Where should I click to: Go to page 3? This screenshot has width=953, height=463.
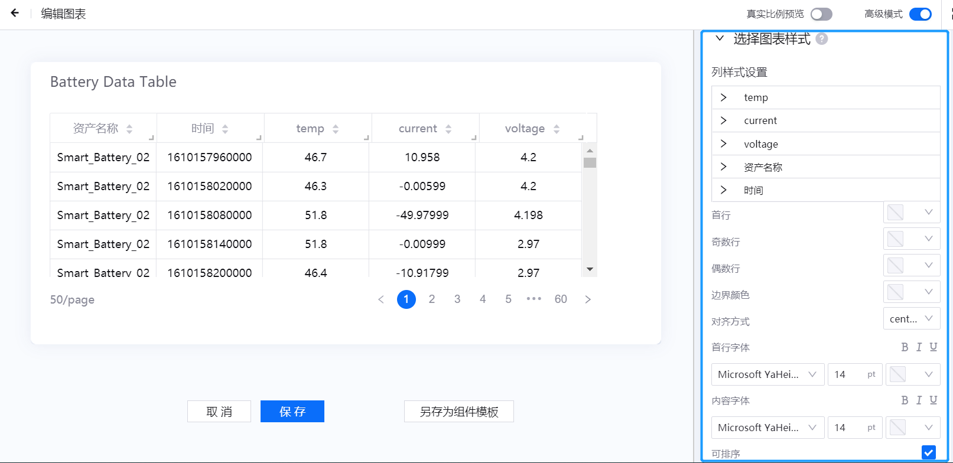[457, 299]
